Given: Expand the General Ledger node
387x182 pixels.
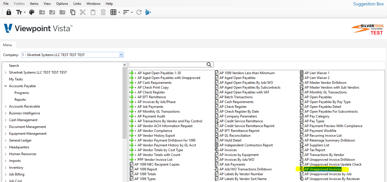Looking at the screenshot, I should point(5,140).
